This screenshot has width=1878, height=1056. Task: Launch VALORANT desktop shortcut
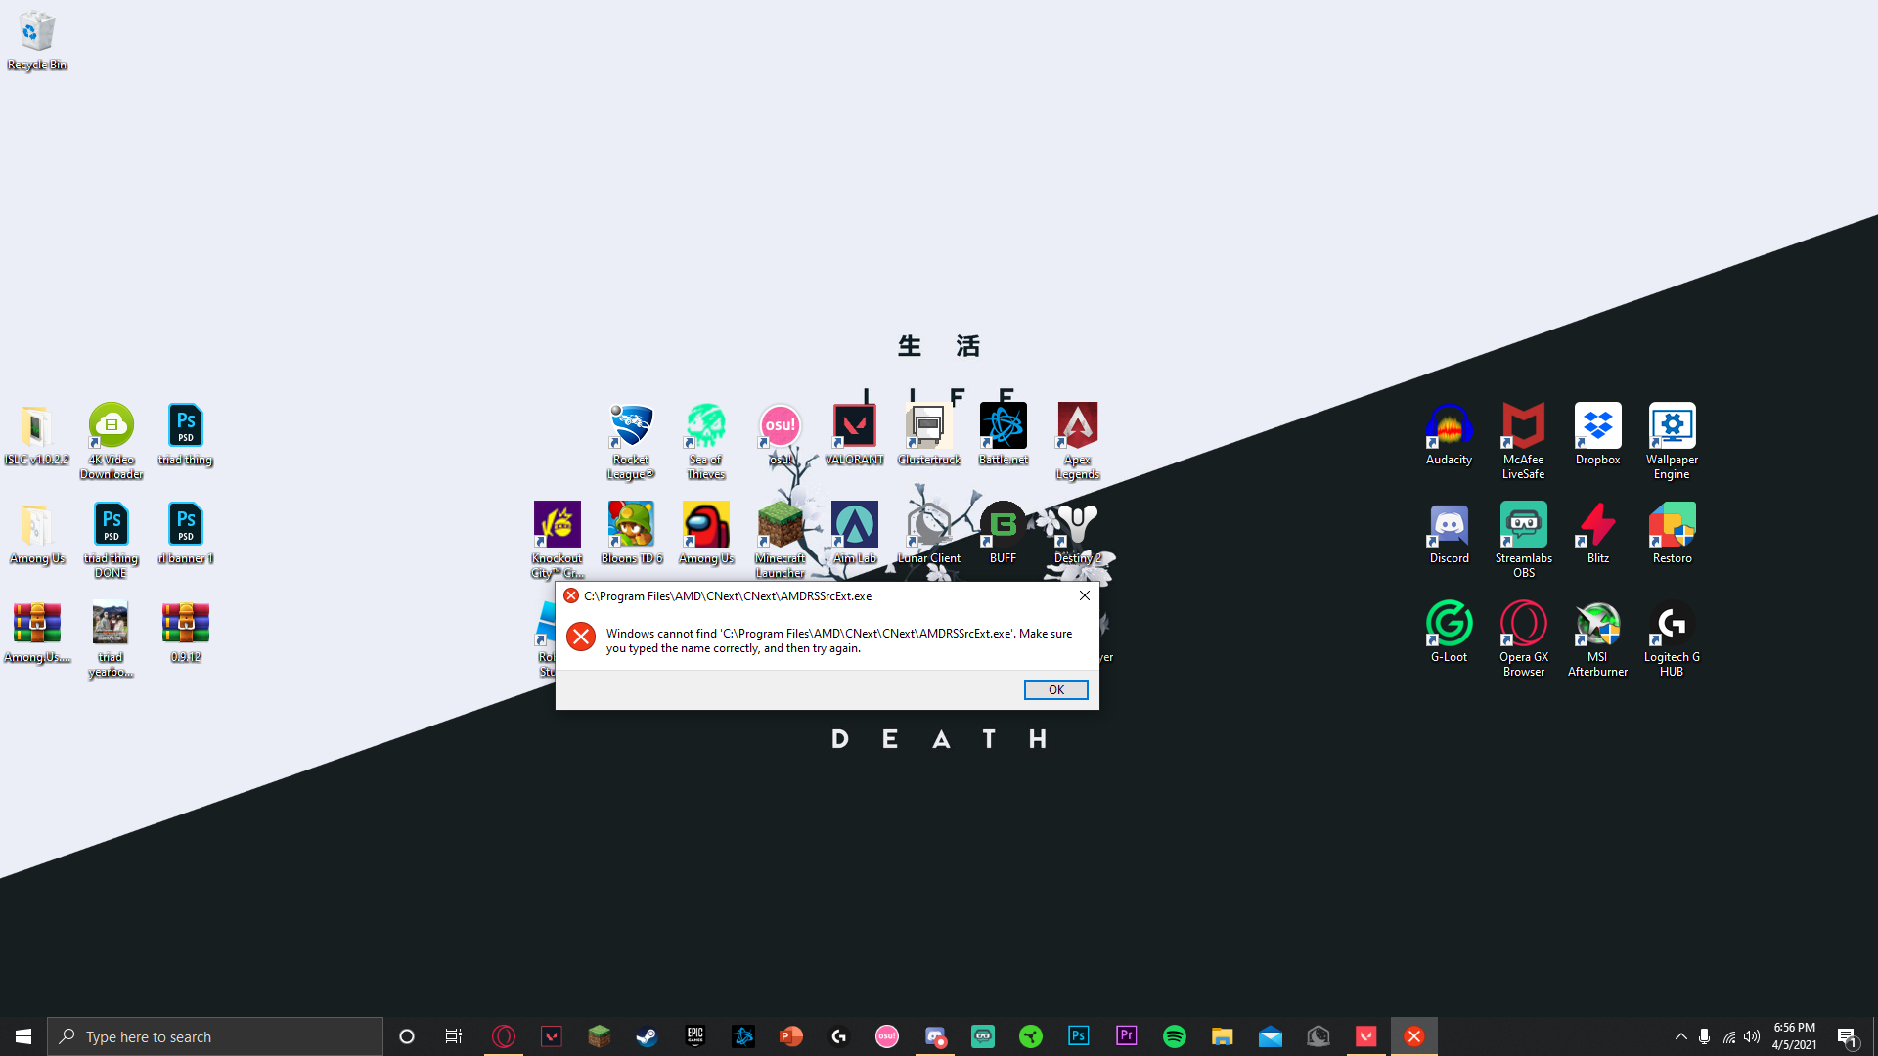click(x=854, y=435)
